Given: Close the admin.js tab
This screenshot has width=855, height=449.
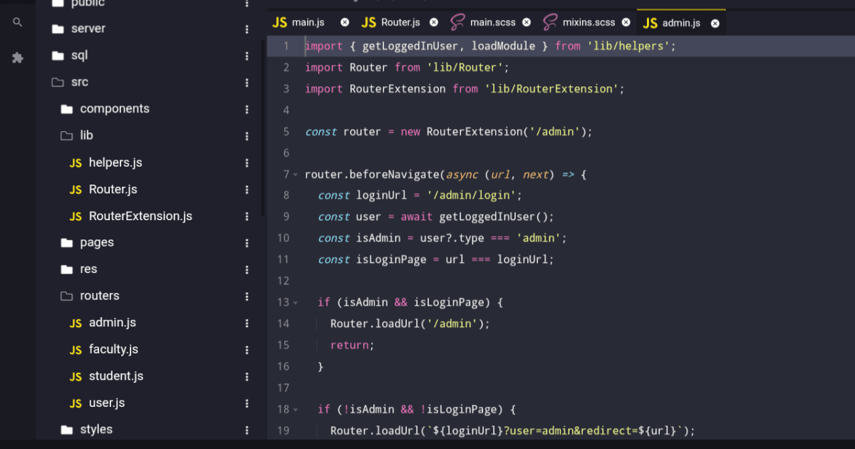Looking at the screenshot, I should coord(715,22).
